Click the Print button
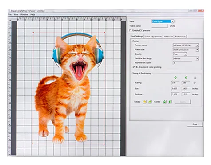This screenshot has width=211, height=165. [195, 124]
